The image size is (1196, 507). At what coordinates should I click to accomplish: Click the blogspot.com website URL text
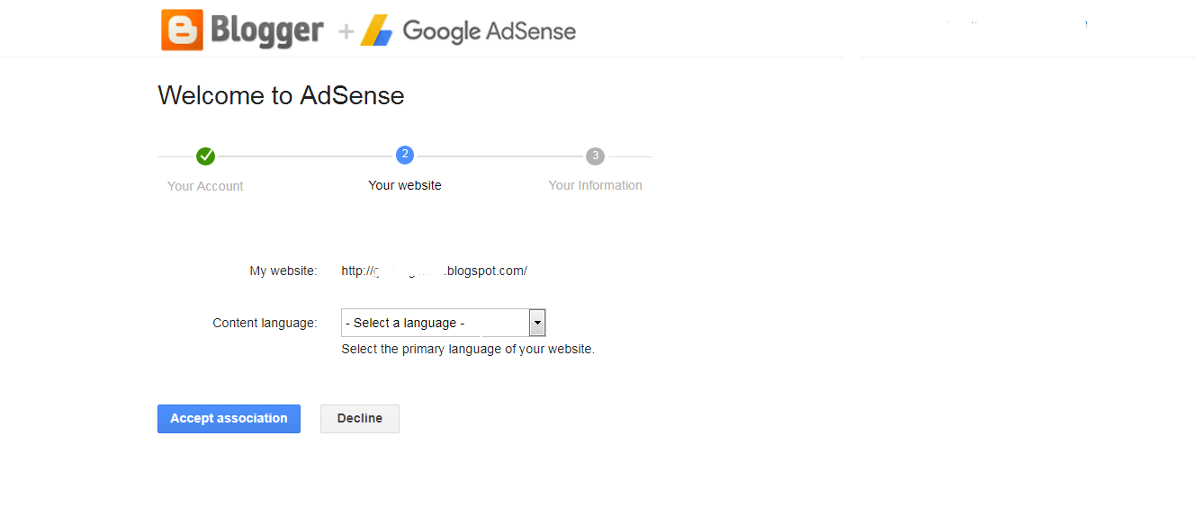click(434, 271)
